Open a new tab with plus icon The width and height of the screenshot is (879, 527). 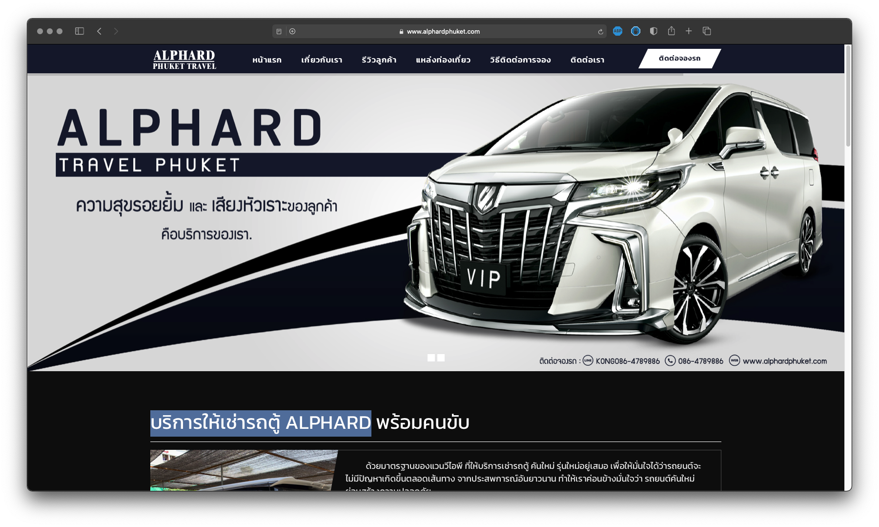click(689, 31)
